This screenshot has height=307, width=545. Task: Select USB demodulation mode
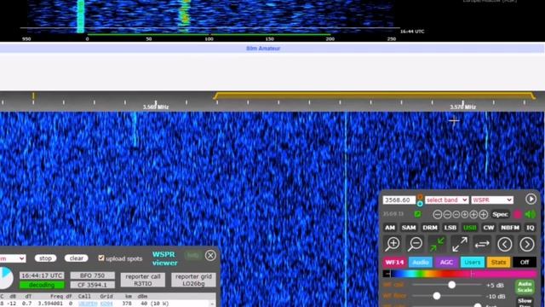coord(469,228)
